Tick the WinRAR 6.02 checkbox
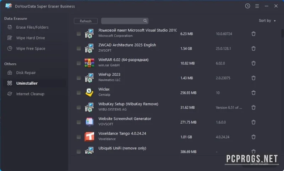 (78, 63)
